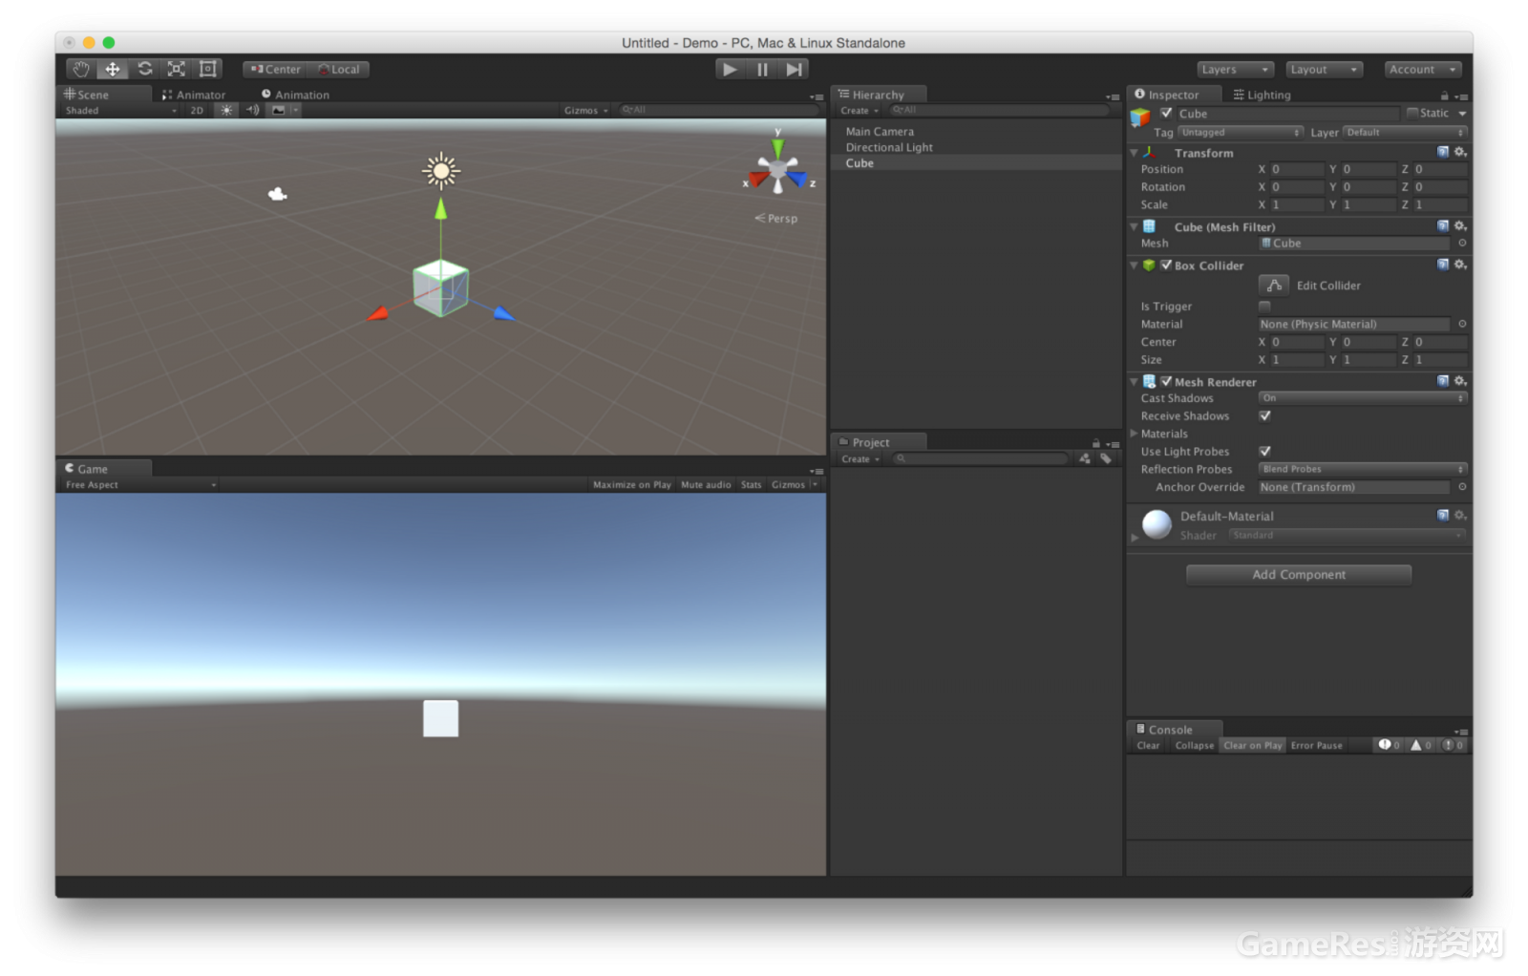
Task: Toggle scene lighting sun icon
Action: coord(226,110)
